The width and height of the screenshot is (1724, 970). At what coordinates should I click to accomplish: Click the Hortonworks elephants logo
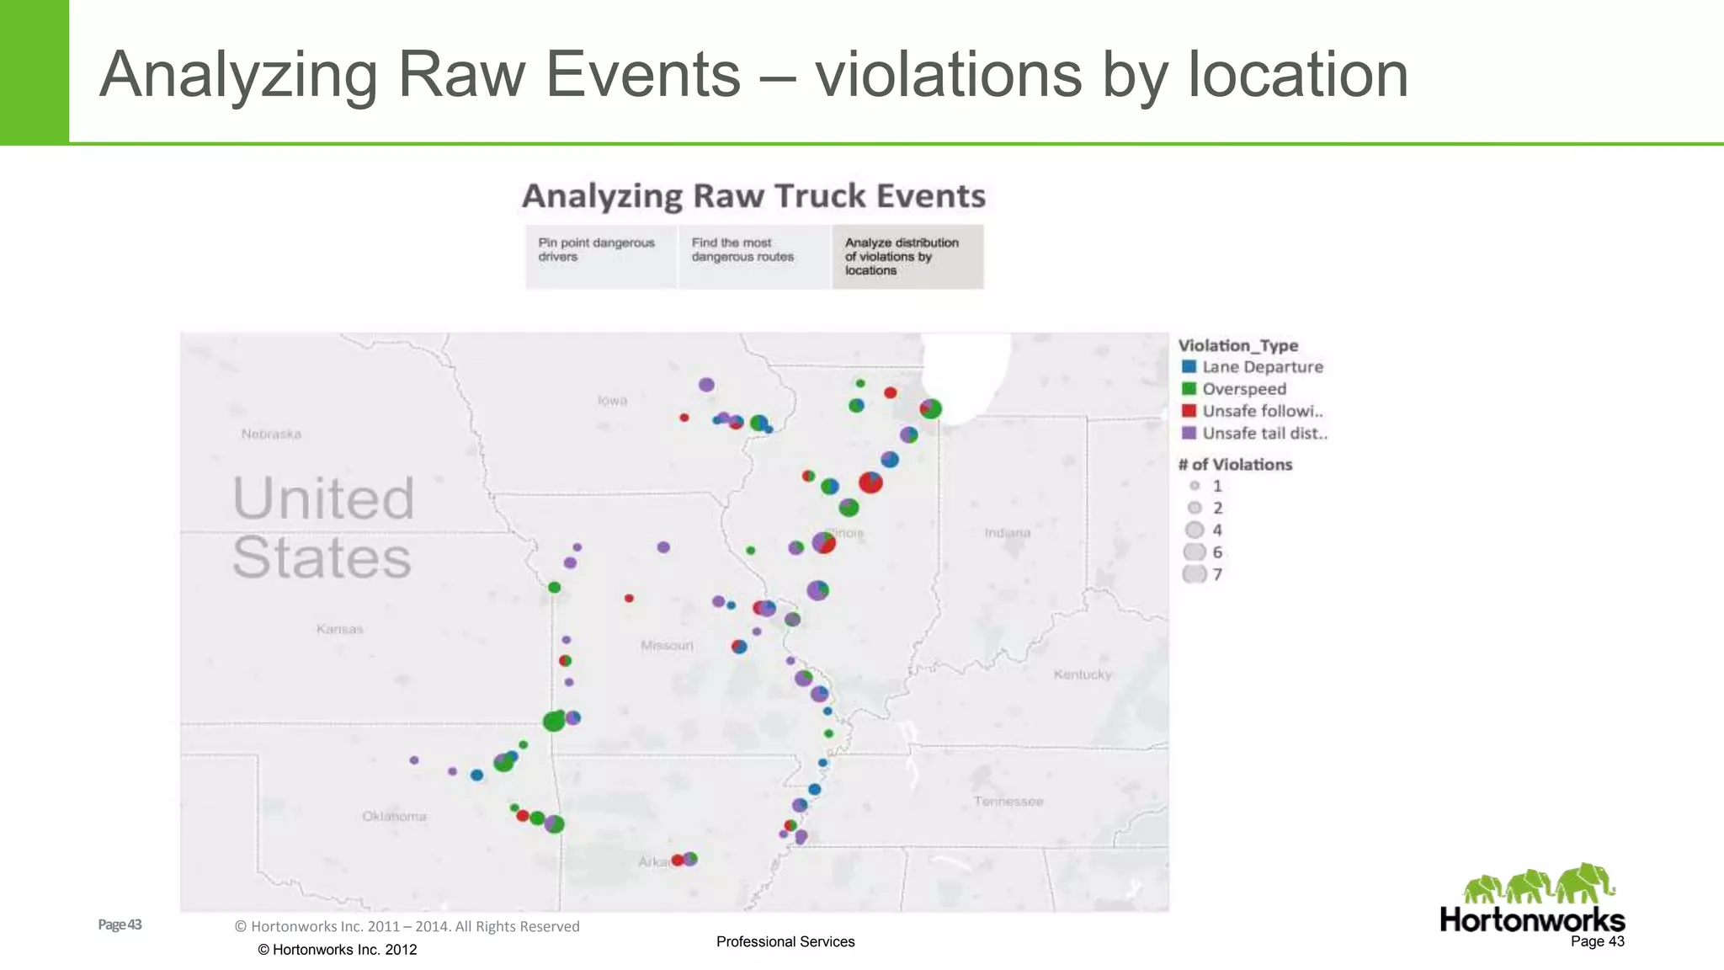[x=1532, y=898]
